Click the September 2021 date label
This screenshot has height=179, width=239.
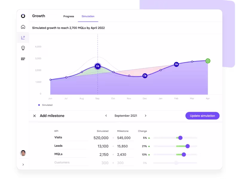pos(126,116)
